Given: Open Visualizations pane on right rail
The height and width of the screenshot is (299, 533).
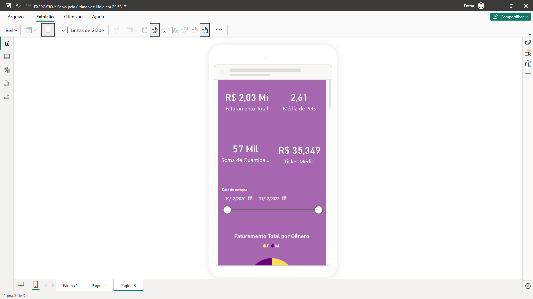Looking at the screenshot, I should (x=528, y=42).
